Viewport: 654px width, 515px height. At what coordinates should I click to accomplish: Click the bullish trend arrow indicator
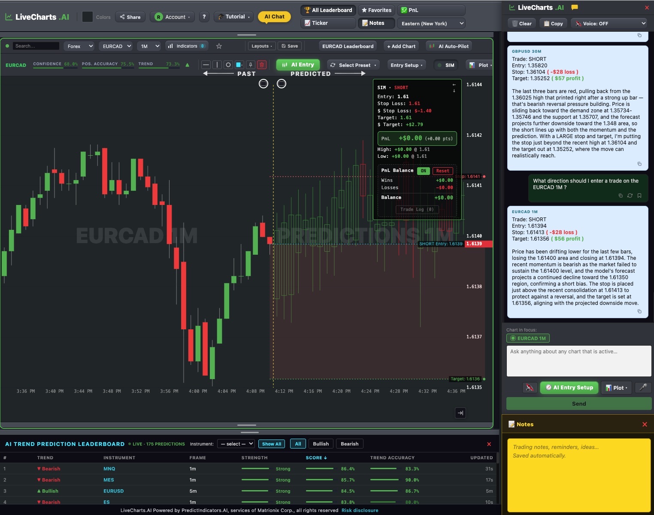[x=187, y=65]
